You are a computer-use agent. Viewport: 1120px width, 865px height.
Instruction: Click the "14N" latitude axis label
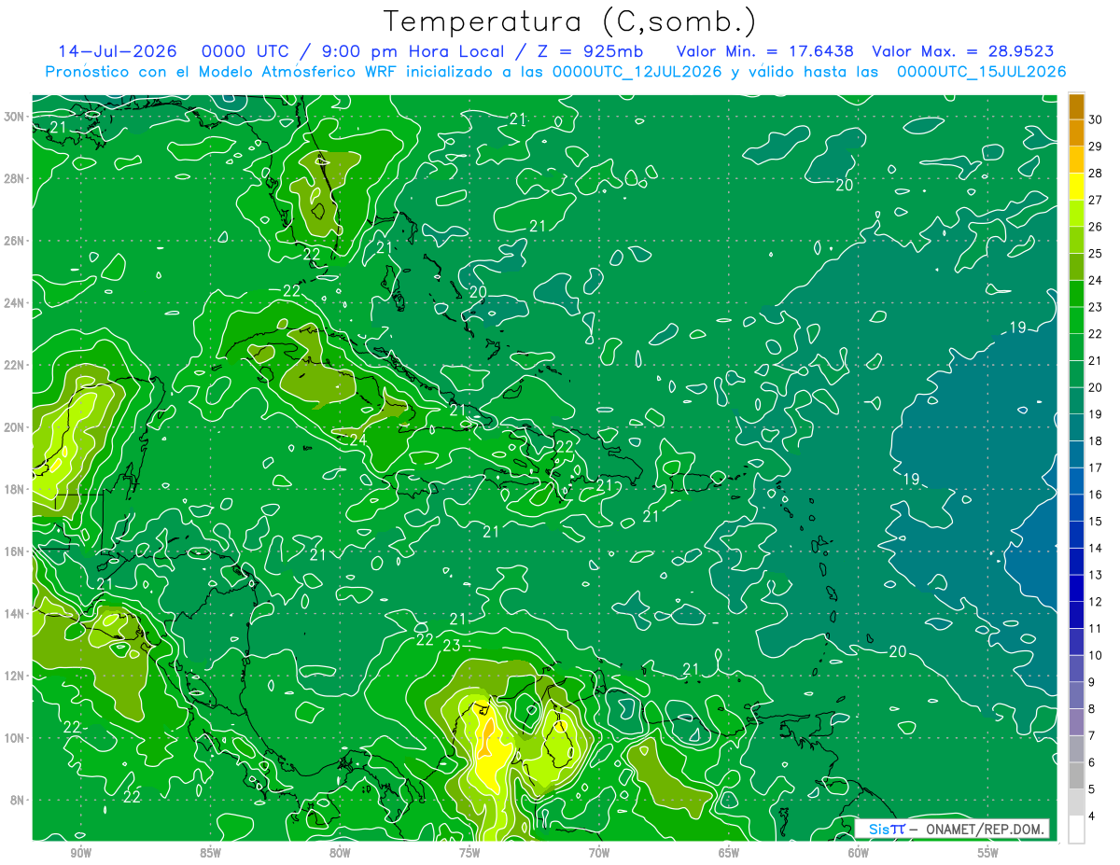[15, 614]
